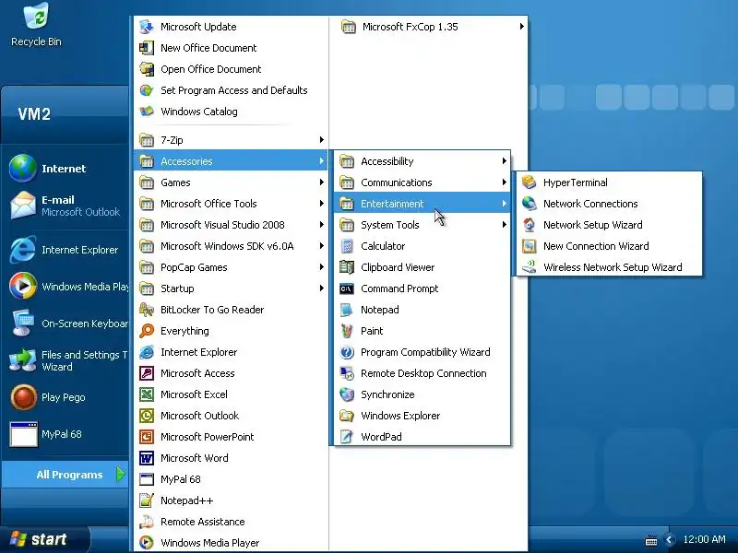Open Program Compatibility Wizard entry

coord(423,352)
